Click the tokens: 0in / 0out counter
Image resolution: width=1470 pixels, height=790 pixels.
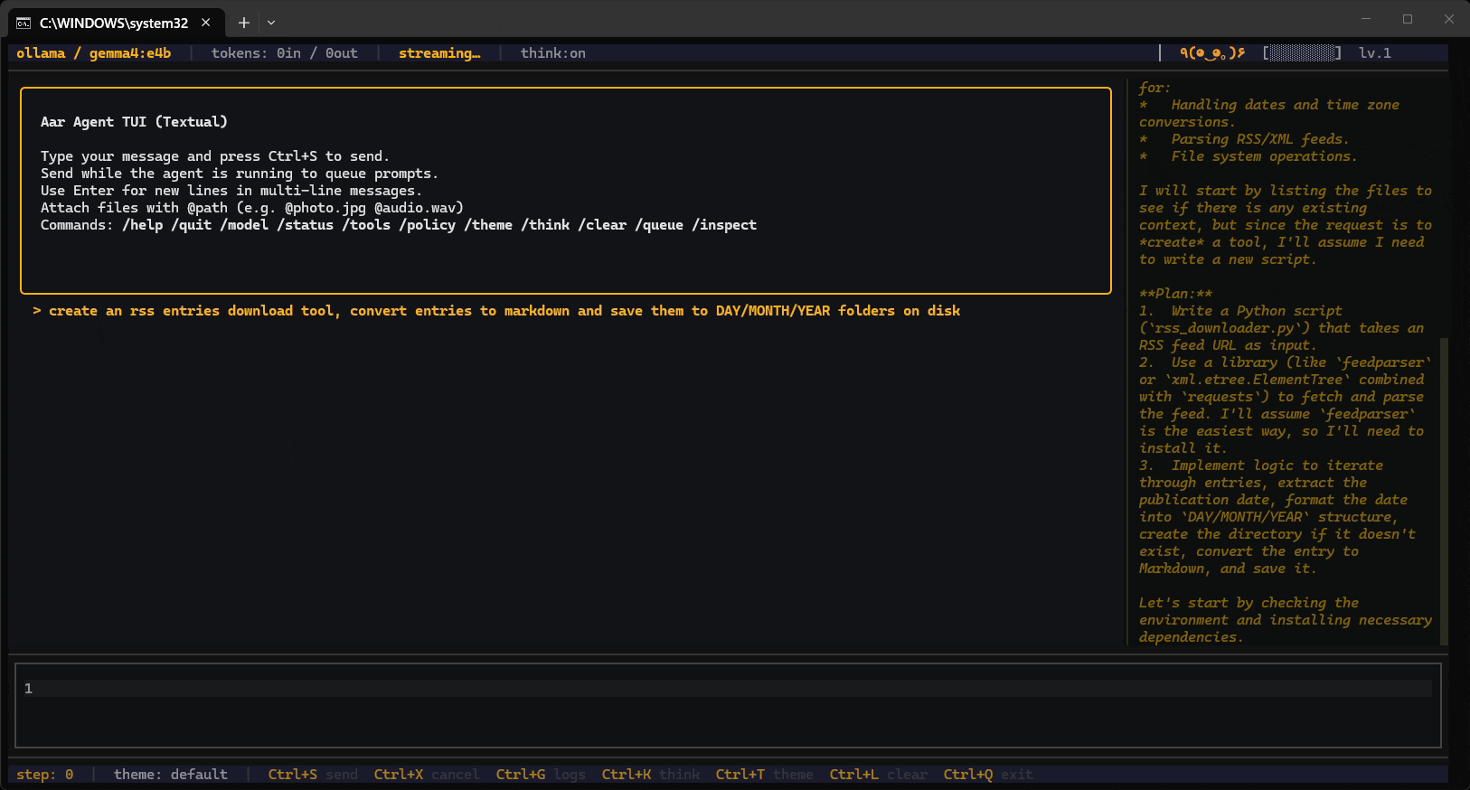coord(285,53)
